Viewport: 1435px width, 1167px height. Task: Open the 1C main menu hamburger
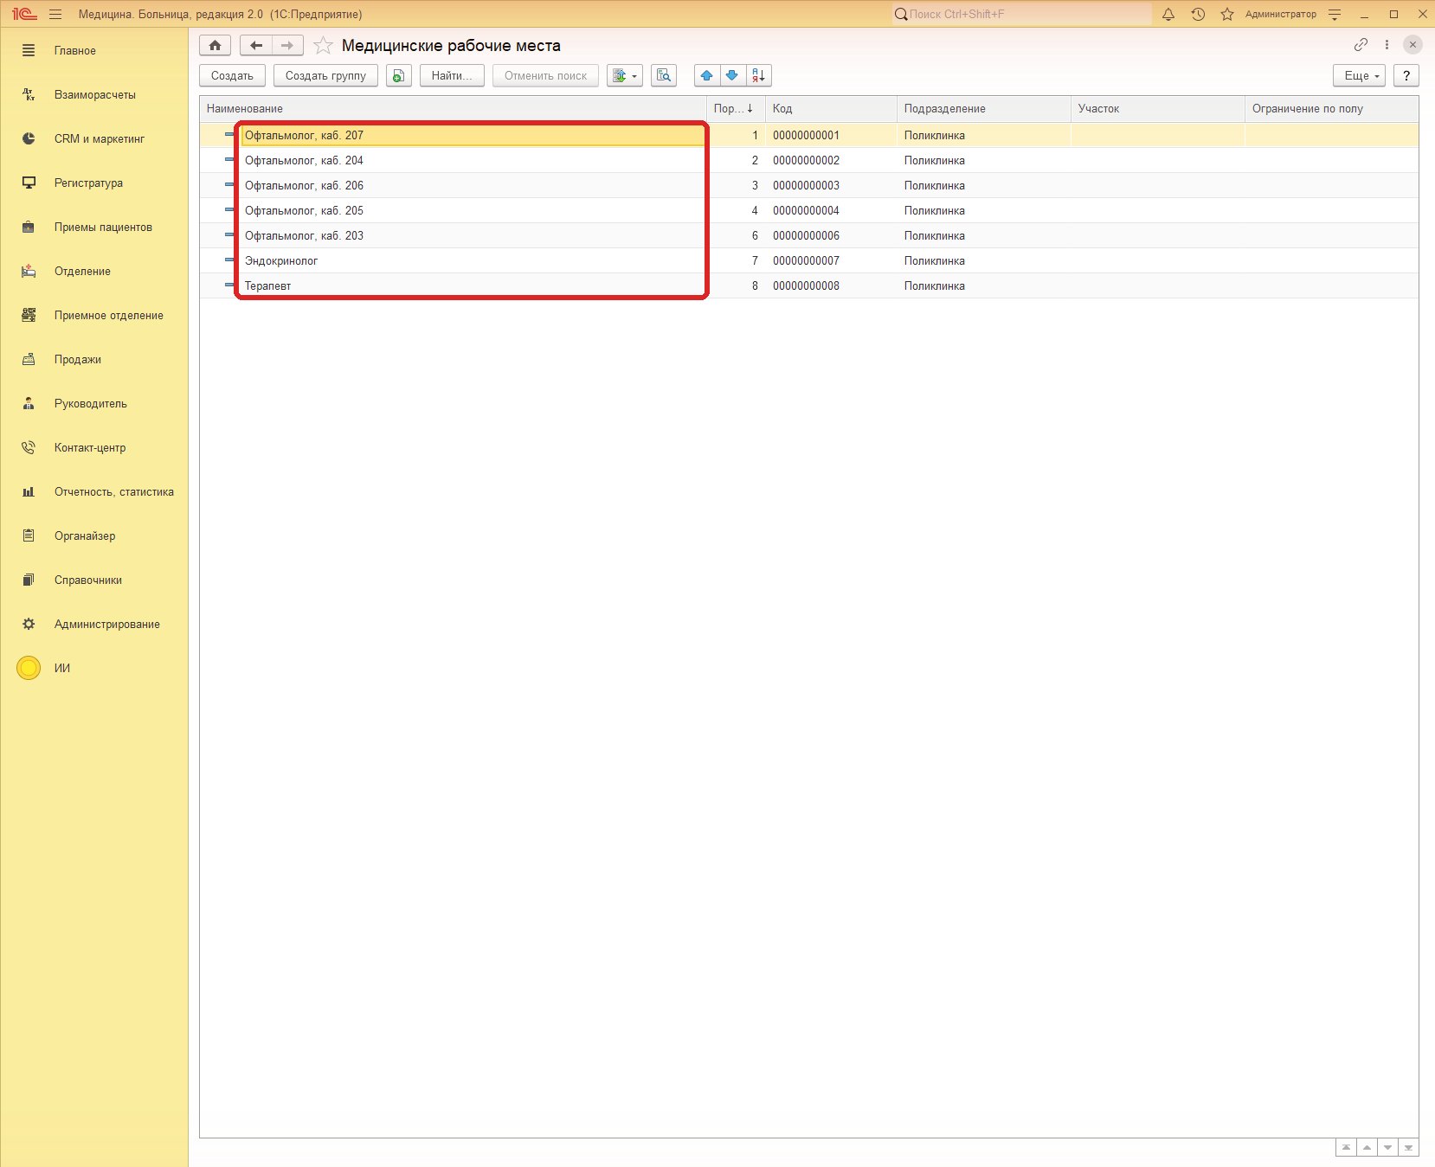tap(55, 14)
